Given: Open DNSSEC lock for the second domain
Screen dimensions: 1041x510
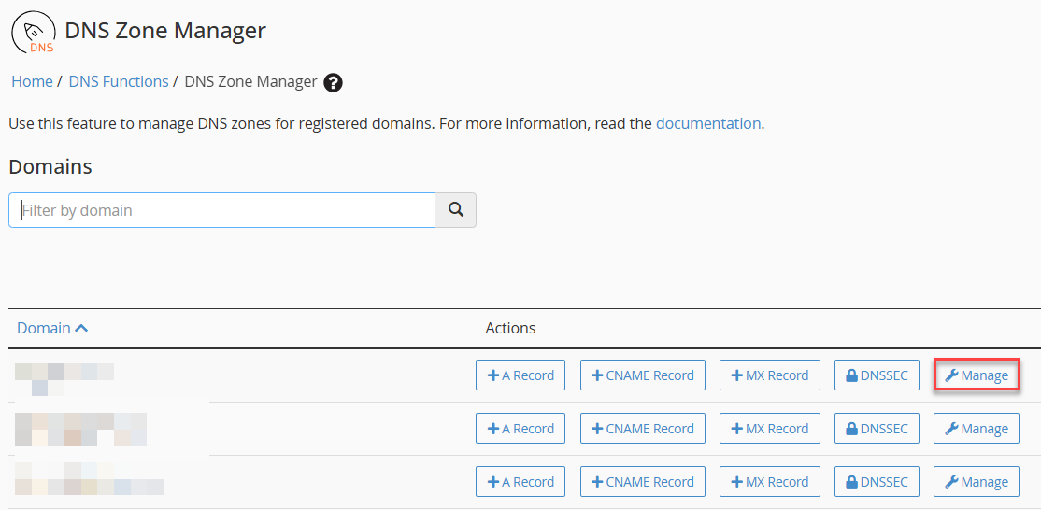Looking at the screenshot, I should point(877,429).
